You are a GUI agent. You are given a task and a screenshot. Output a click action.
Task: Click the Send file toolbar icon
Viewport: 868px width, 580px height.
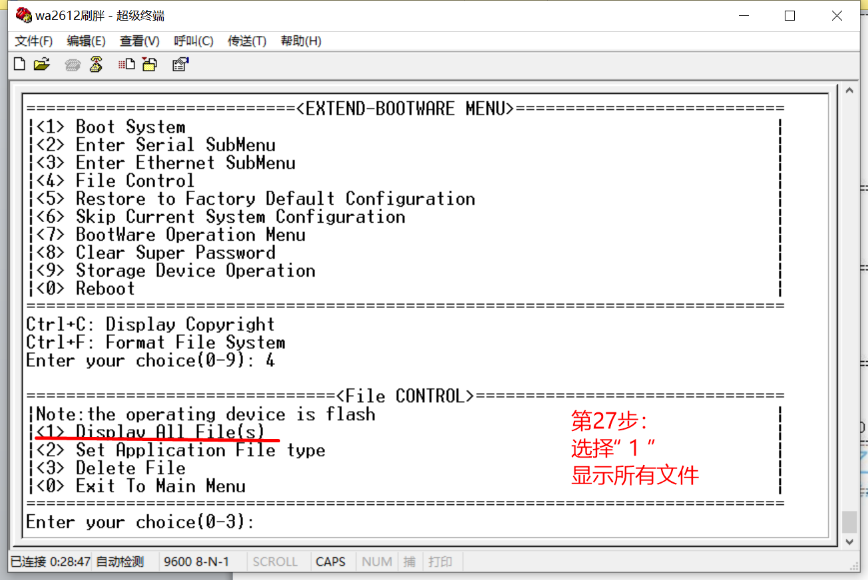(x=126, y=65)
